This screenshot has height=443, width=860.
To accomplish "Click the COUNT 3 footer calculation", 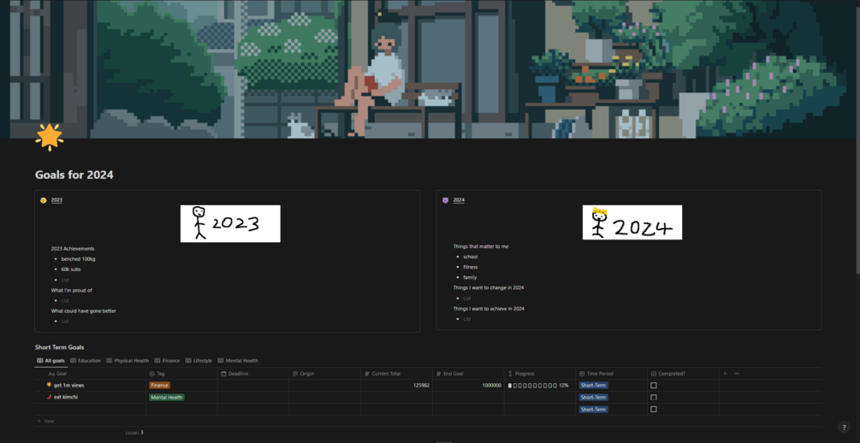I will (x=134, y=433).
